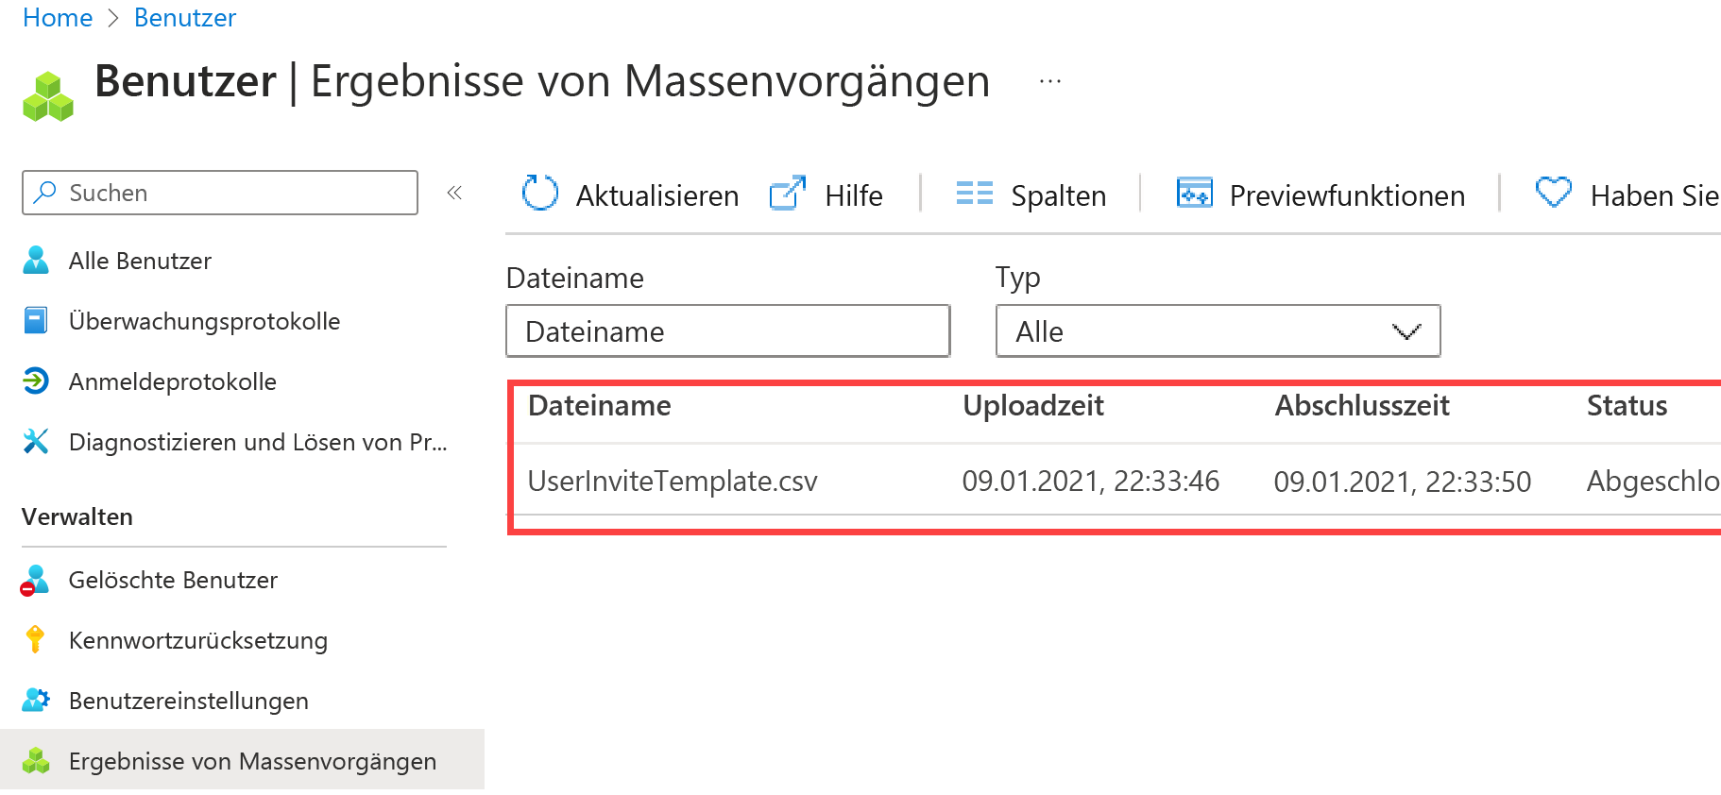Image resolution: width=1721 pixels, height=795 pixels.
Task: Click the Aktualisieren toolbar label
Action: click(x=657, y=195)
